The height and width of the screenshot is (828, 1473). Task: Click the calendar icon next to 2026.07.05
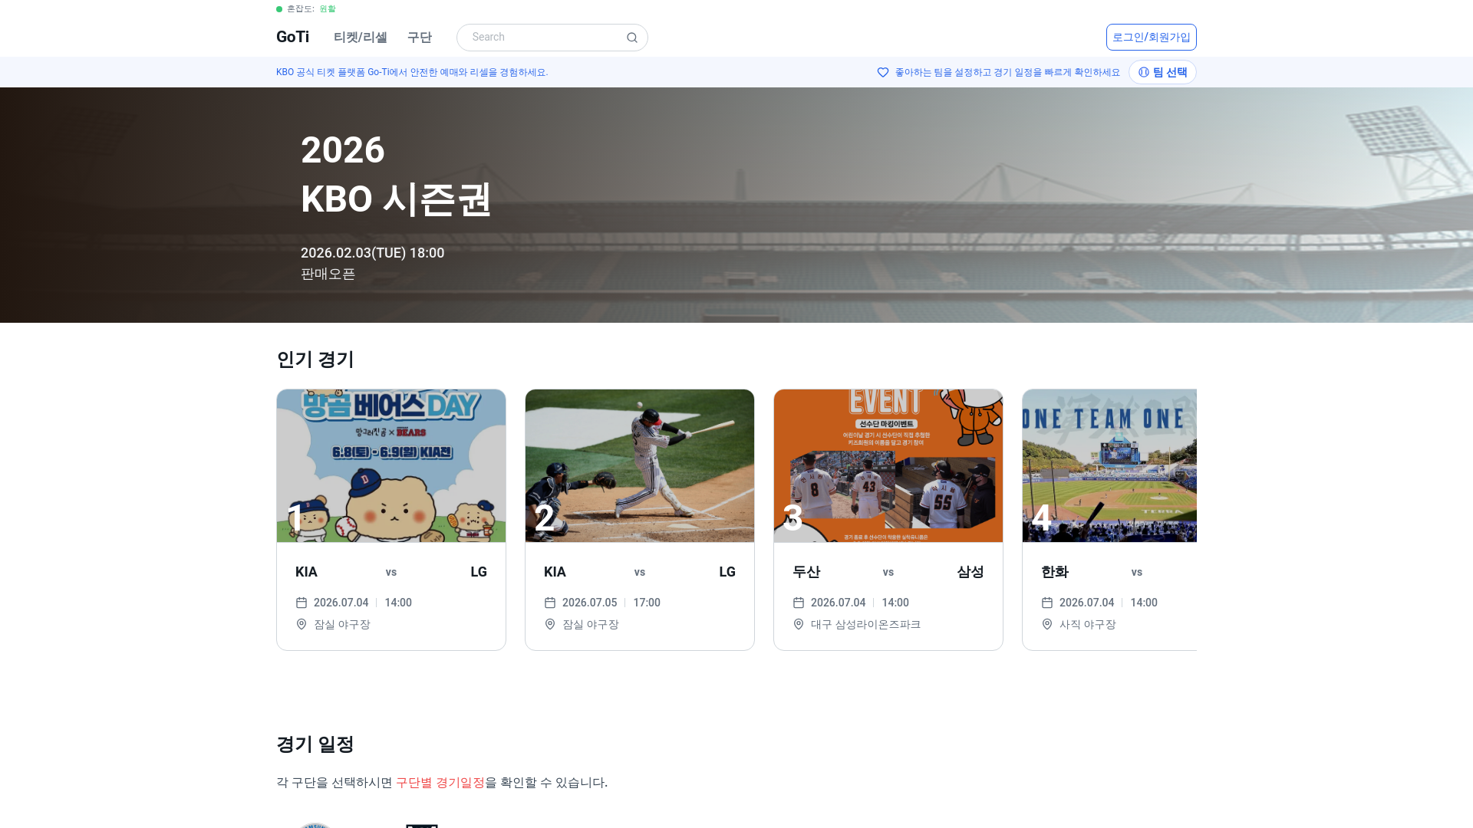pos(550,603)
